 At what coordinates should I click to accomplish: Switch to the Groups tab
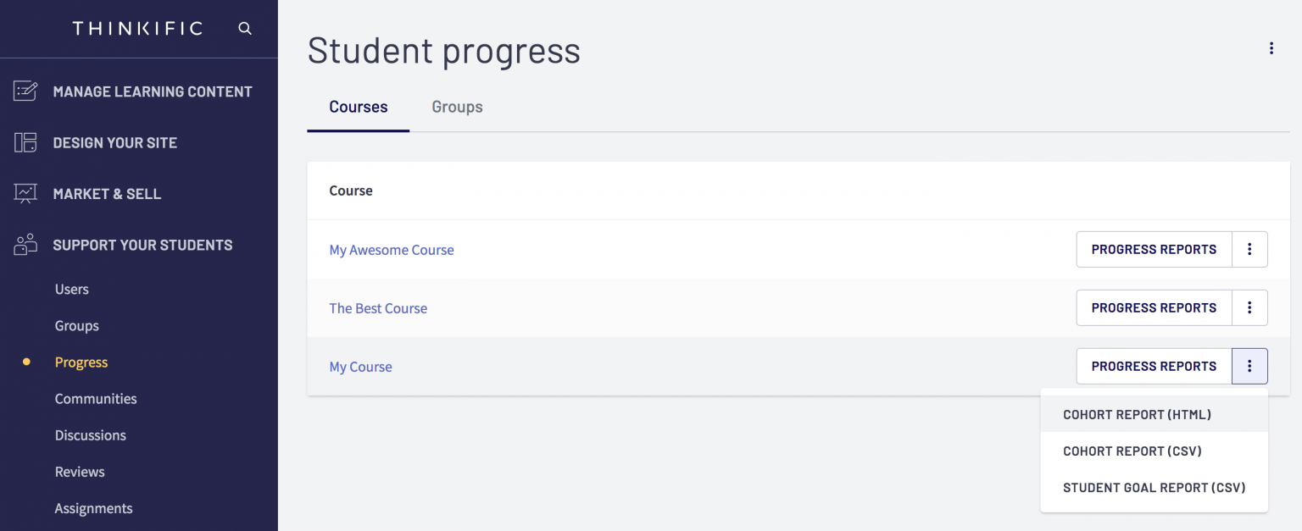(457, 107)
